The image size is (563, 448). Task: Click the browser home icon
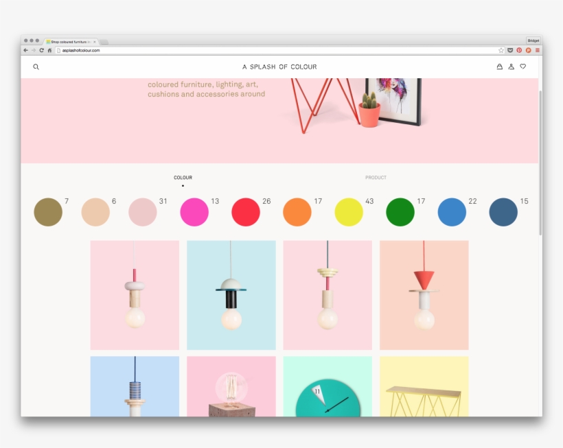[49, 50]
